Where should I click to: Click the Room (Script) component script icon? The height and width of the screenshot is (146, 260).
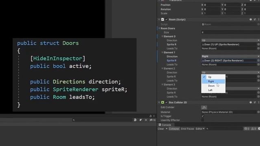click(162, 19)
